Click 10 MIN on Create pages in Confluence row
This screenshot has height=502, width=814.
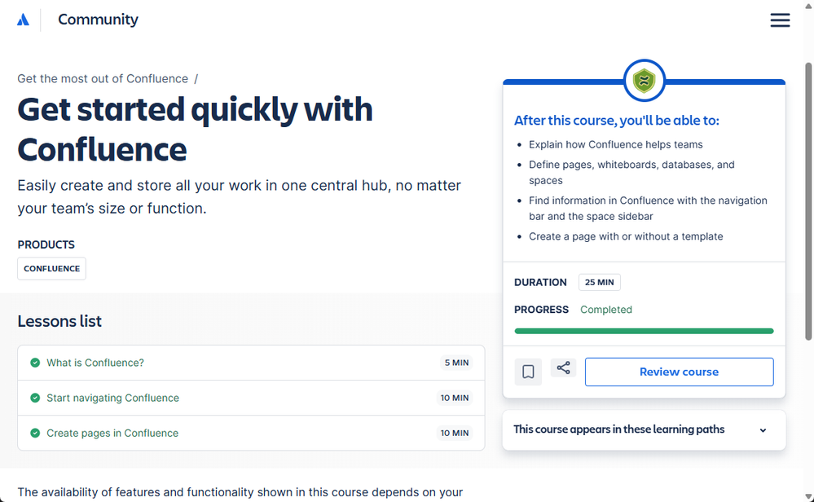coord(455,433)
